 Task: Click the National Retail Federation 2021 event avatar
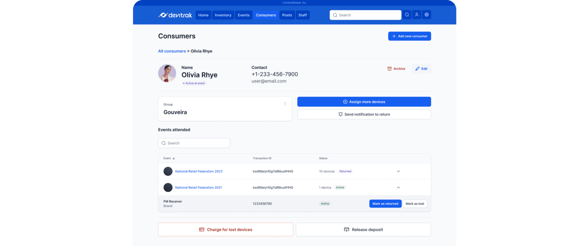[x=168, y=187]
